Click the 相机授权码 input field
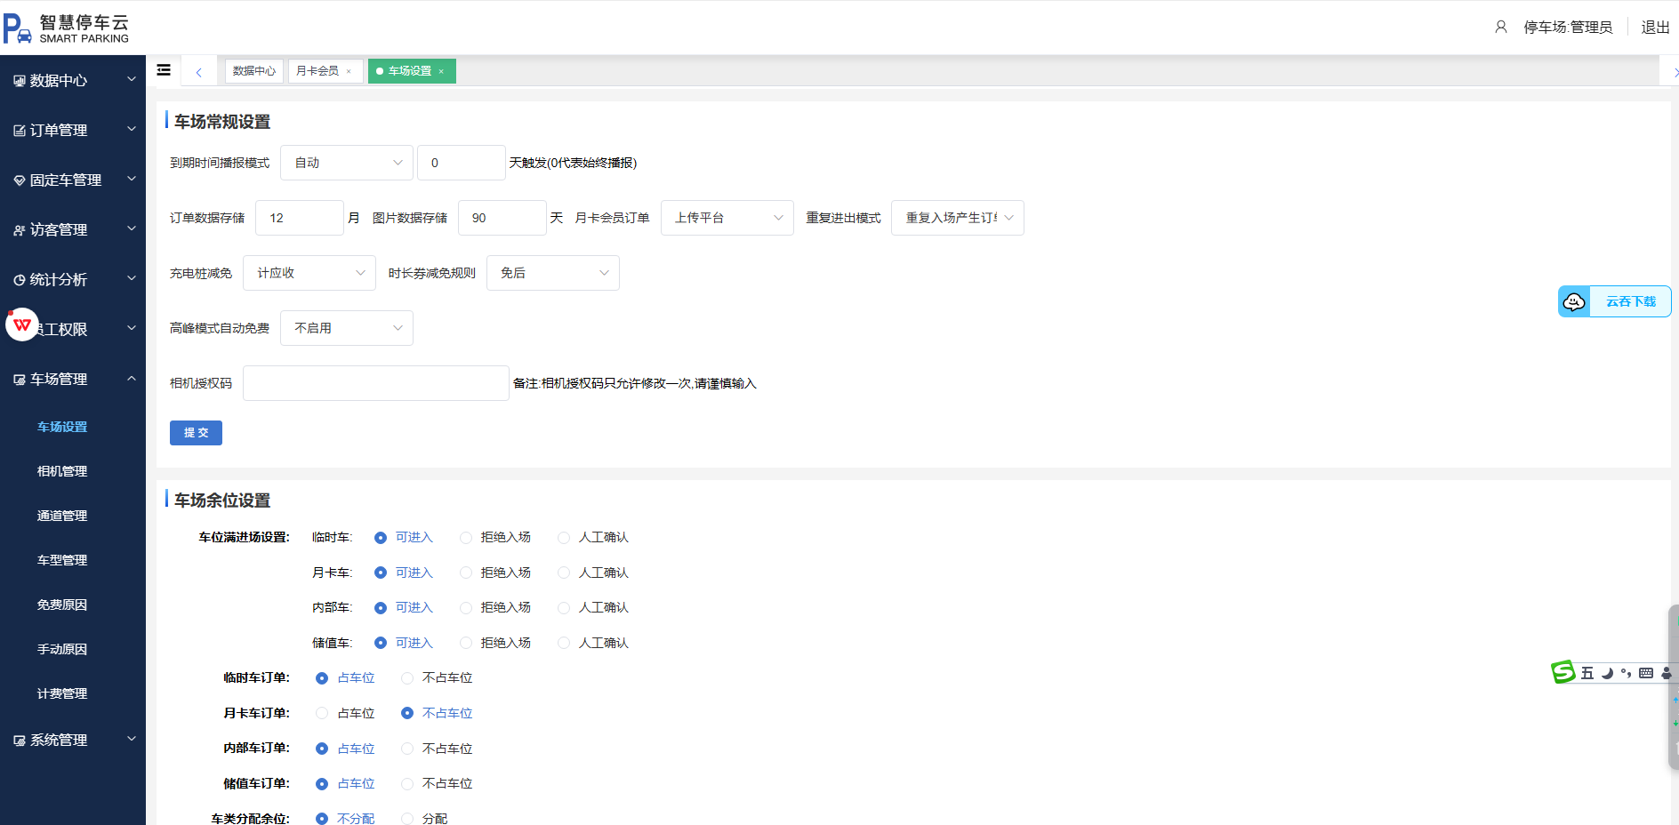Viewport: 1679px width, 825px height. (374, 382)
